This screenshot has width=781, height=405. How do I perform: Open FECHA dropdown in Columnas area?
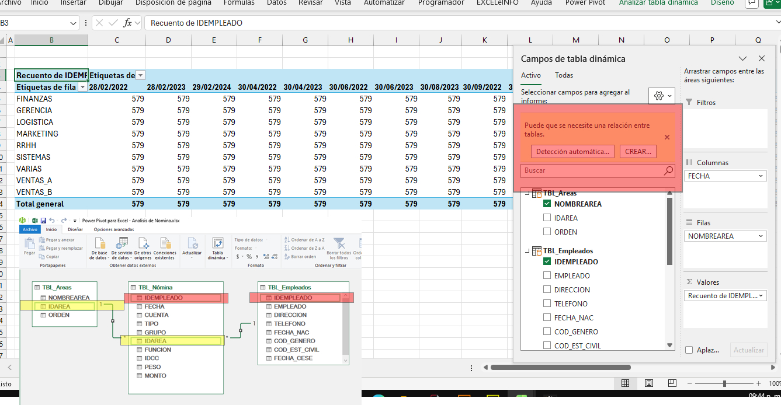761,176
